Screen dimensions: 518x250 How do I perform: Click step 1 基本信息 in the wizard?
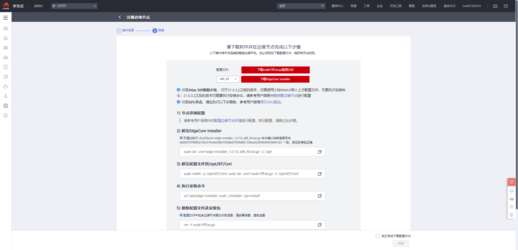click(125, 30)
